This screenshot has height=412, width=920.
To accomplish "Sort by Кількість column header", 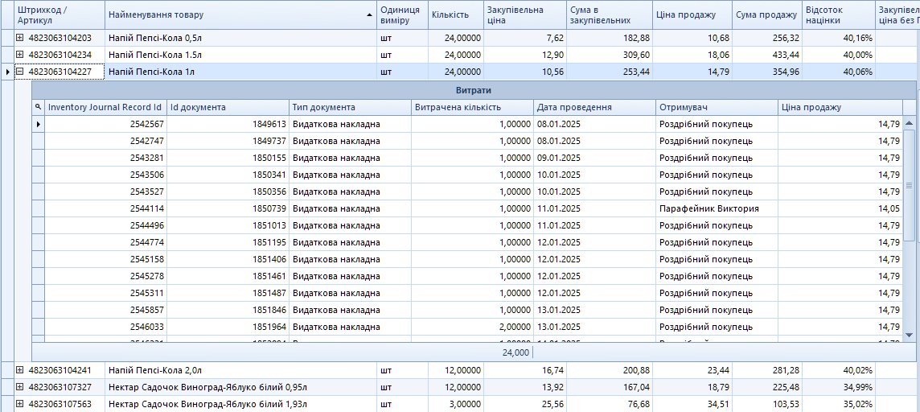I will point(454,14).
